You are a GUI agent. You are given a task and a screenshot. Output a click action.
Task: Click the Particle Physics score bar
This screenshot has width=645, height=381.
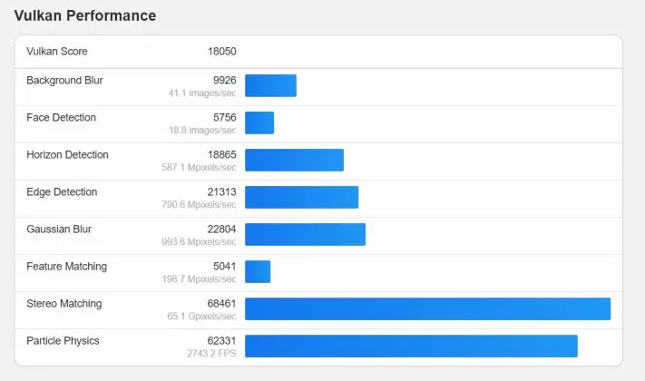(x=411, y=346)
